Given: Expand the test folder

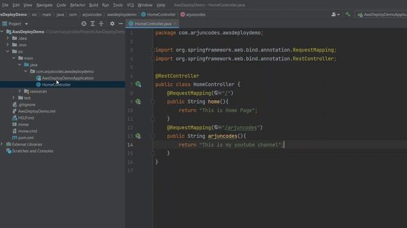Looking at the screenshot, I should pos(14,98).
